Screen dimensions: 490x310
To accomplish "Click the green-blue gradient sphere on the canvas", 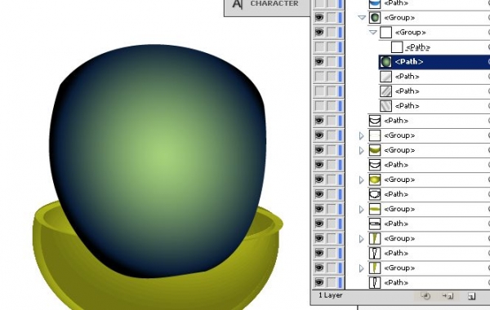I will tap(158, 161).
